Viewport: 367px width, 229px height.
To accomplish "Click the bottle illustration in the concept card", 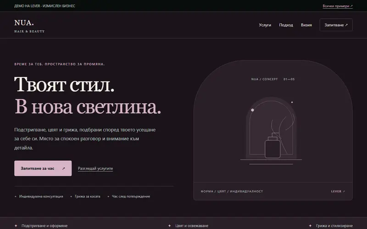I will (x=272, y=146).
